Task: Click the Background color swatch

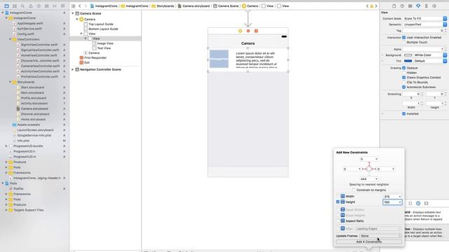Action: pyautogui.click(x=408, y=55)
